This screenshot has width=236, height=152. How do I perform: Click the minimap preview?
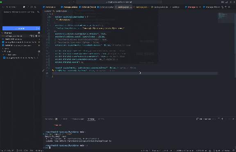pos(226,18)
